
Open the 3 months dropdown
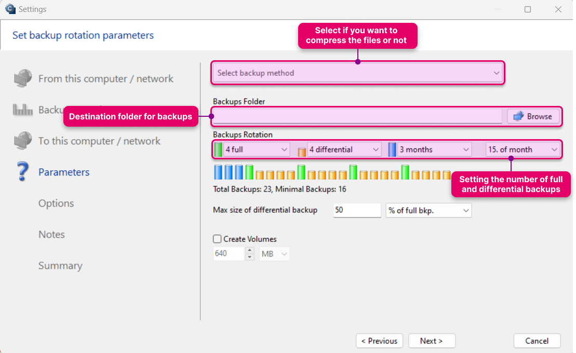[x=434, y=150]
